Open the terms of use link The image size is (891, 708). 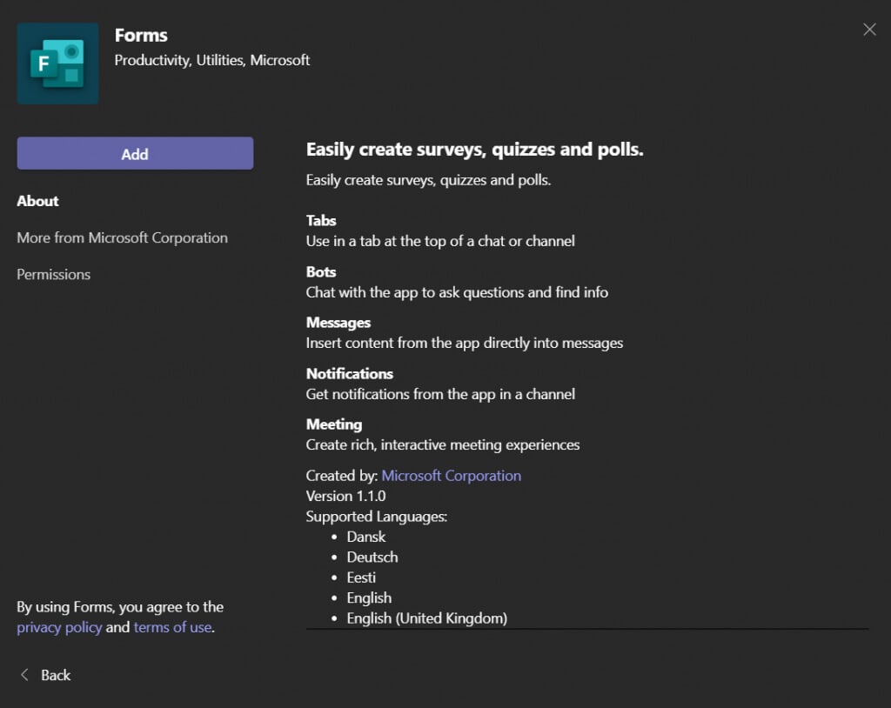[172, 627]
